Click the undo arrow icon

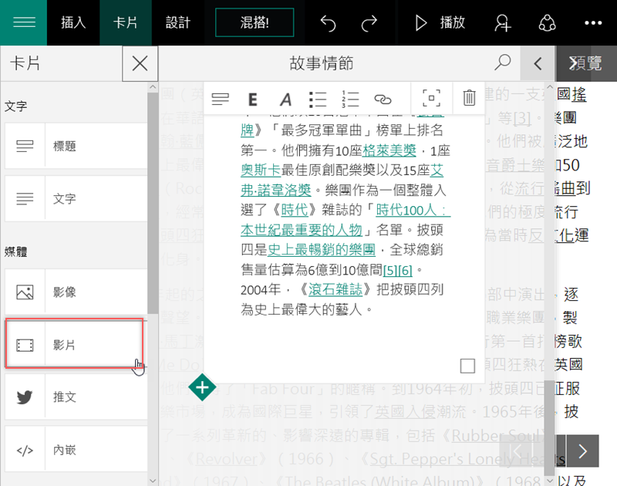(x=329, y=23)
